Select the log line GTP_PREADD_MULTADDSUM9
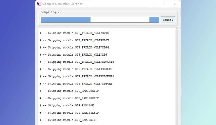The width and height of the screenshot is (216, 125). [x=76, y=84]
